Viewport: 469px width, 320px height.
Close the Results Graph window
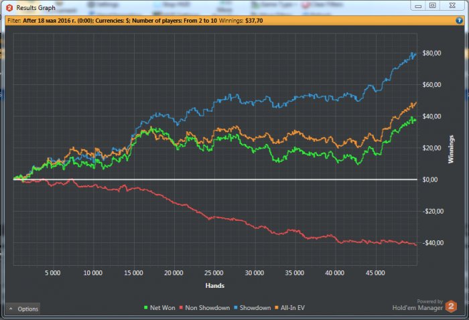pos(452,6)
